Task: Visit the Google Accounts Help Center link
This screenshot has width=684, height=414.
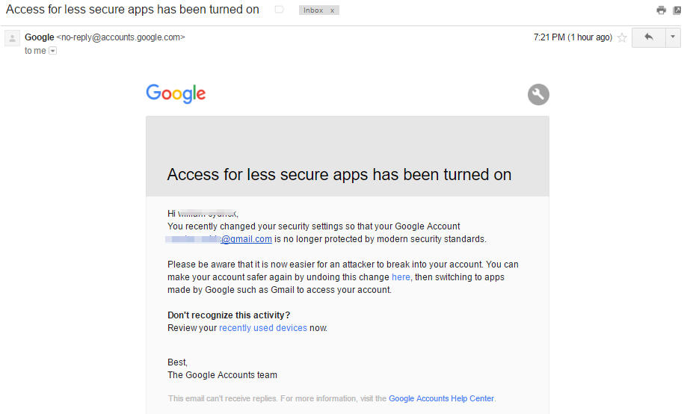Action: point(441,399)
